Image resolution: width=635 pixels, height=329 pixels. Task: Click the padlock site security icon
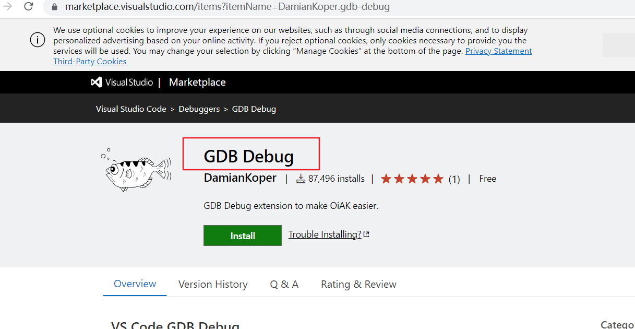click(55, 7)
